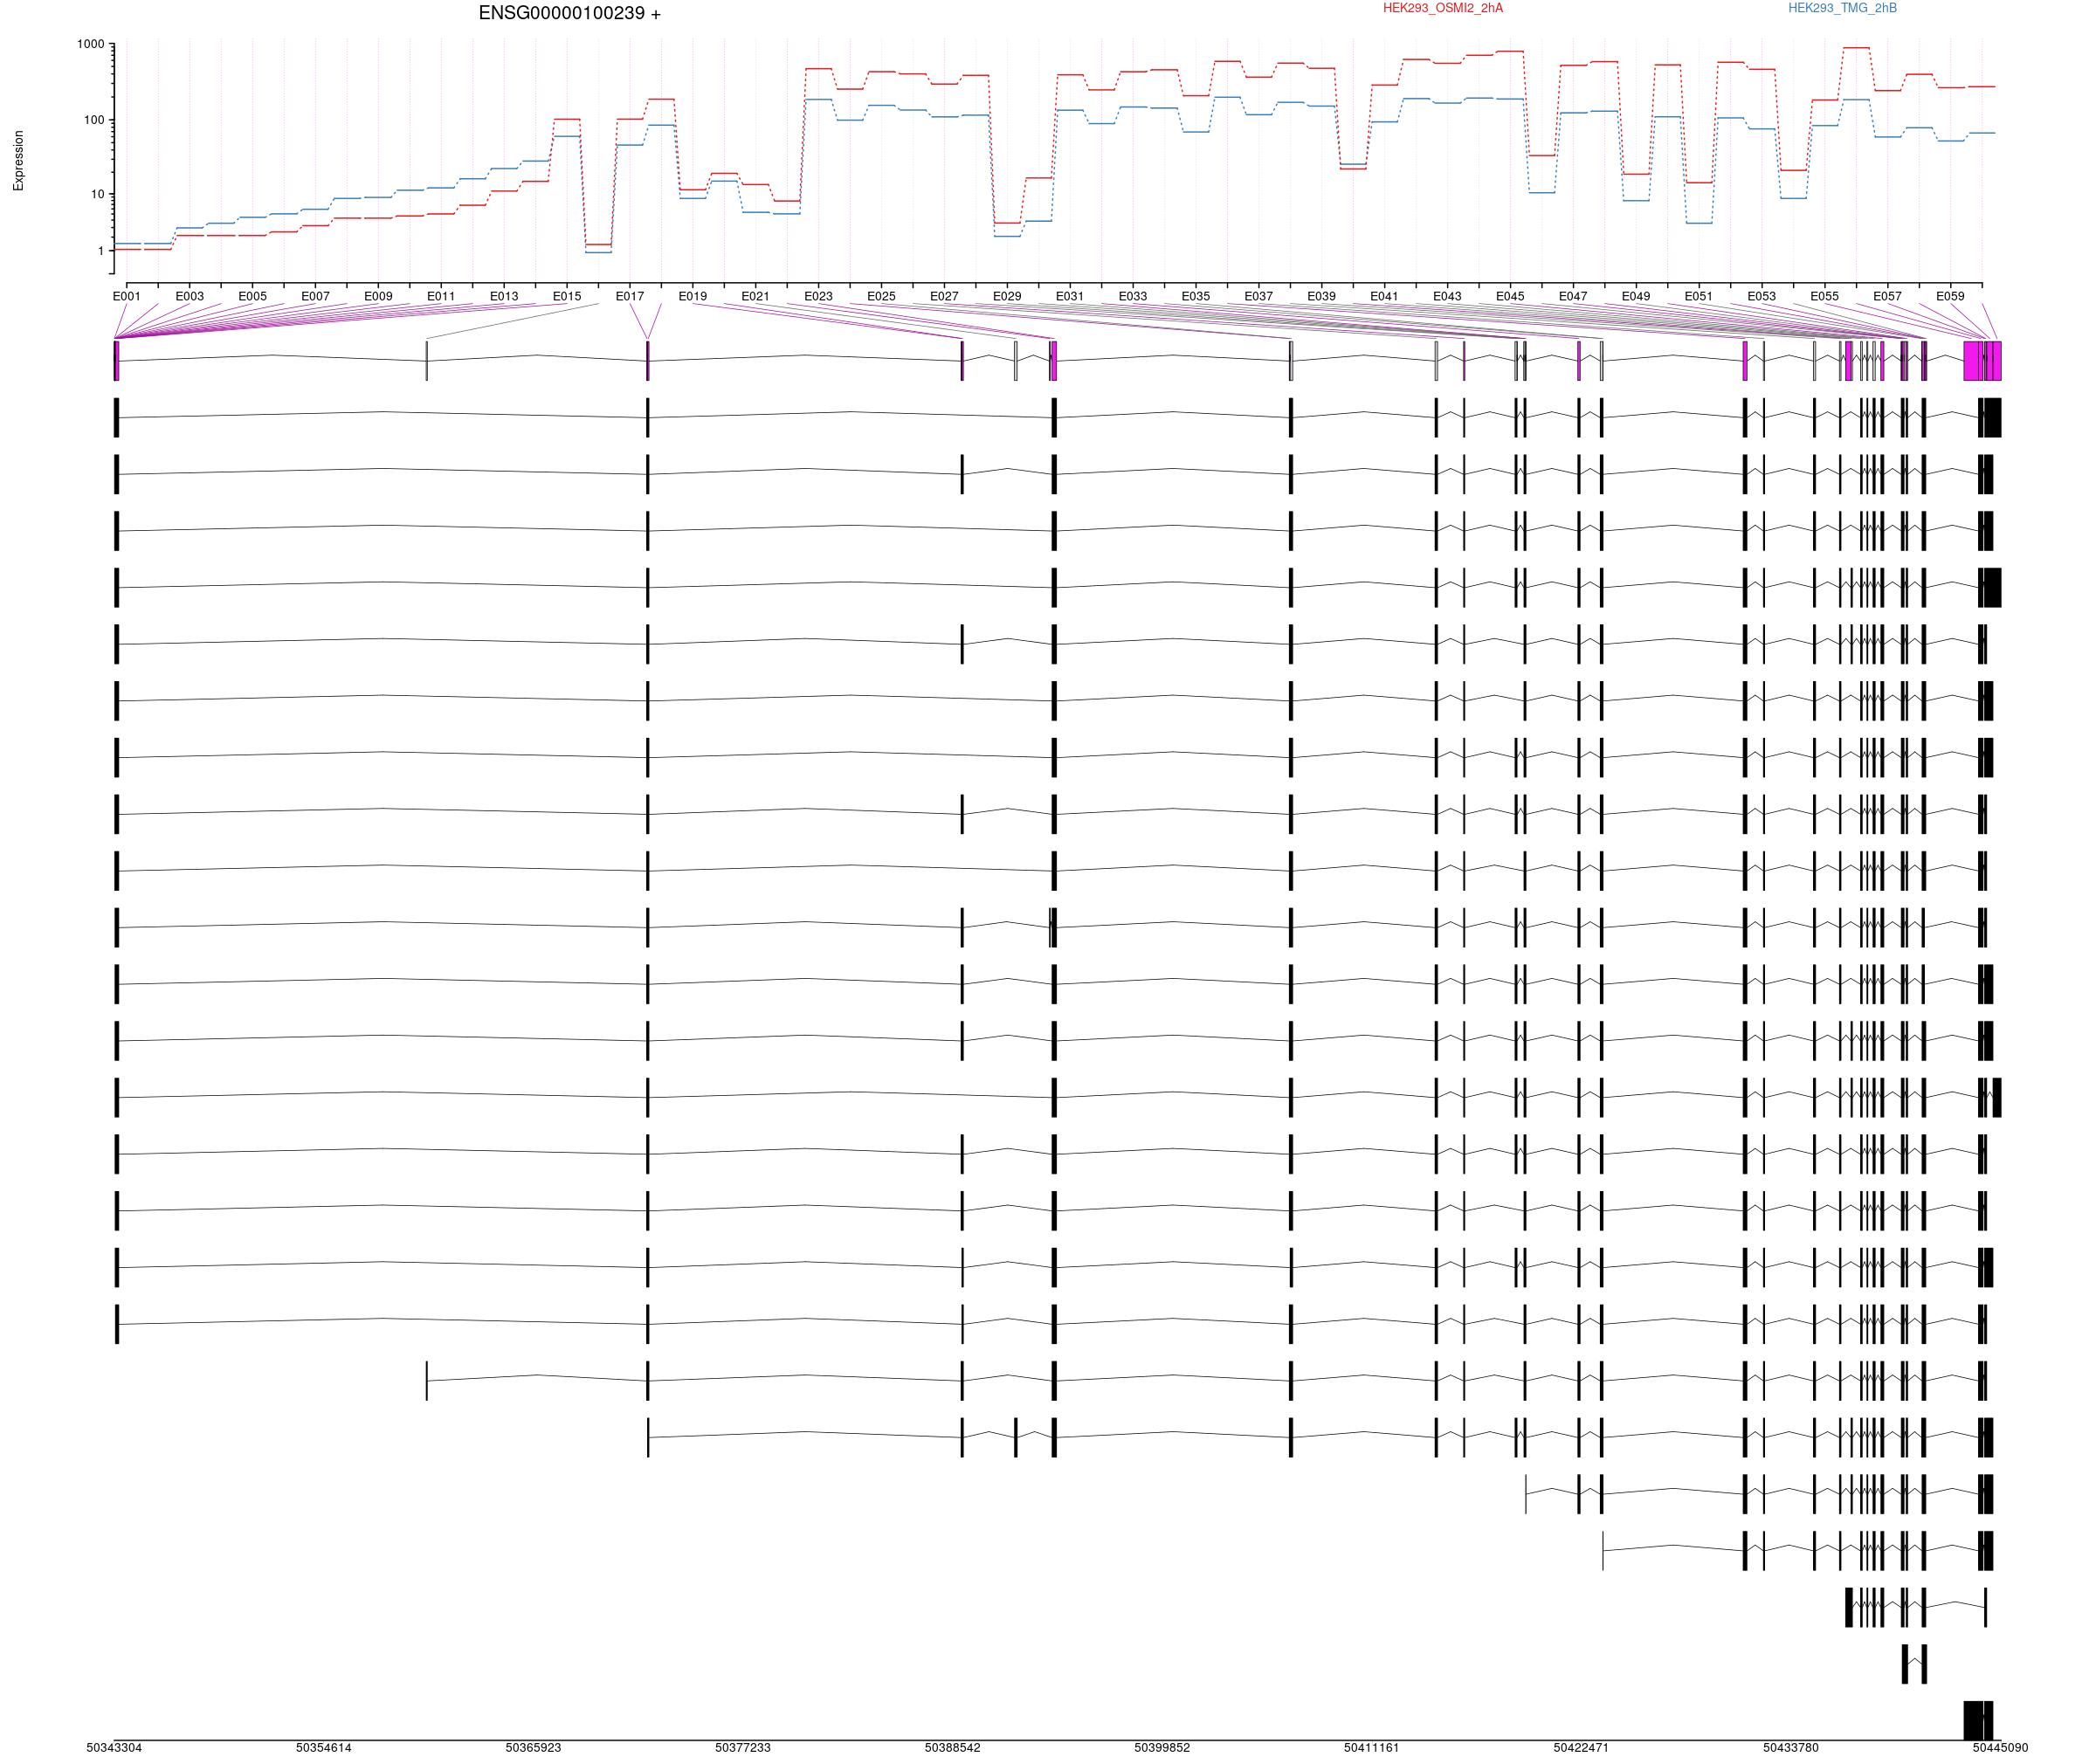
Task: Click exon label E033
Action: tap(1133, 296)
